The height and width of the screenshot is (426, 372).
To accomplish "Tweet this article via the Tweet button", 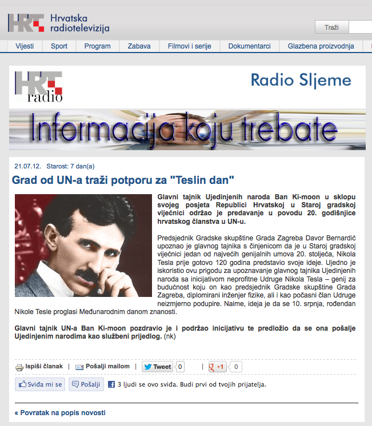I will point(158,367).
